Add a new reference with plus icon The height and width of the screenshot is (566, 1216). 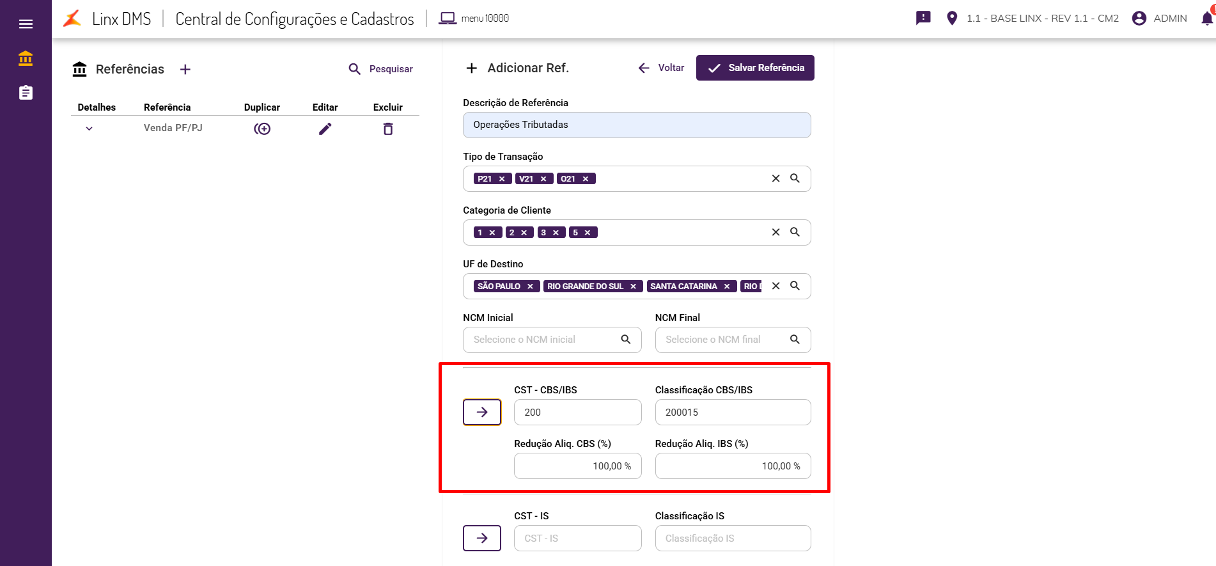[x=185, y=69]
